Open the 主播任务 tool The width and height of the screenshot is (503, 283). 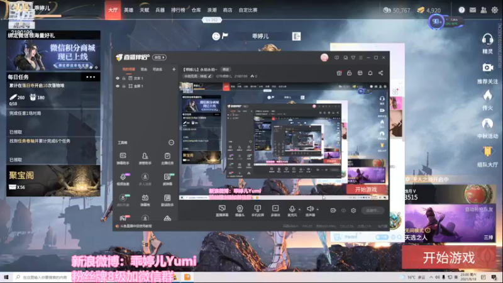pos(167,158)
